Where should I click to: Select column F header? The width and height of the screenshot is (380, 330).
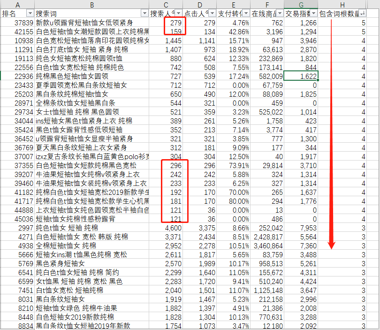(267, 5)
